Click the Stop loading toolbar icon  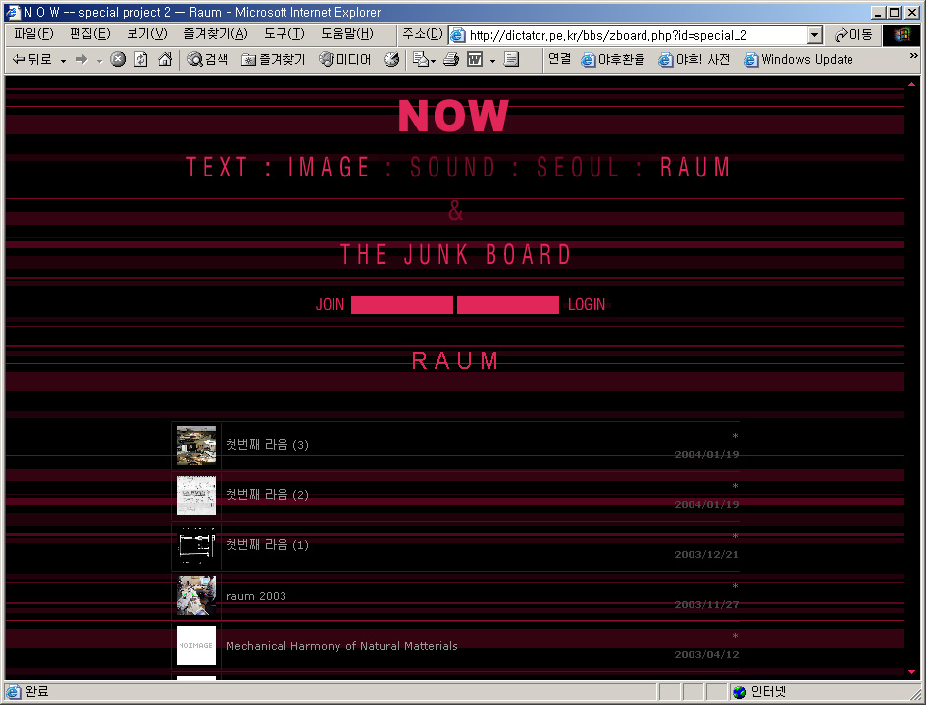coord(118,59)
